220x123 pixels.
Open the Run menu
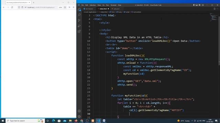(108, 5)
